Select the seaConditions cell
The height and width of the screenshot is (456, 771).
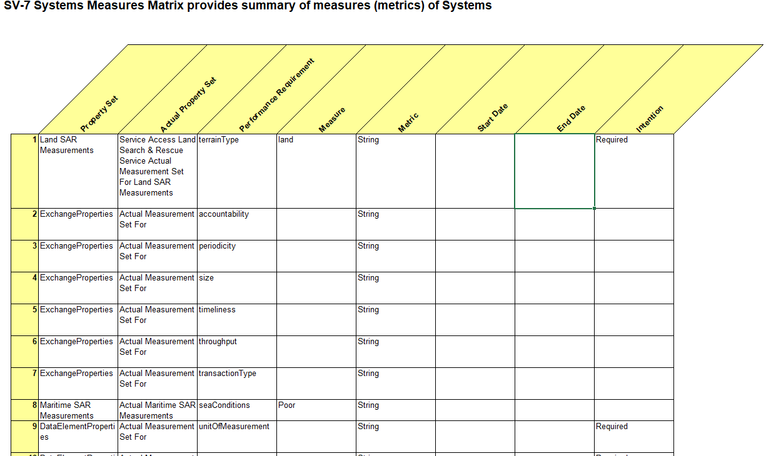click(x=237, y=410)
